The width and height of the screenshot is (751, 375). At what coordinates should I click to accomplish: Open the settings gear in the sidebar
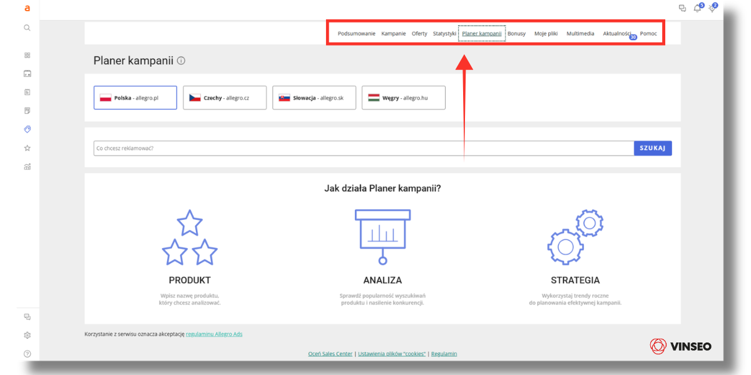27,335
